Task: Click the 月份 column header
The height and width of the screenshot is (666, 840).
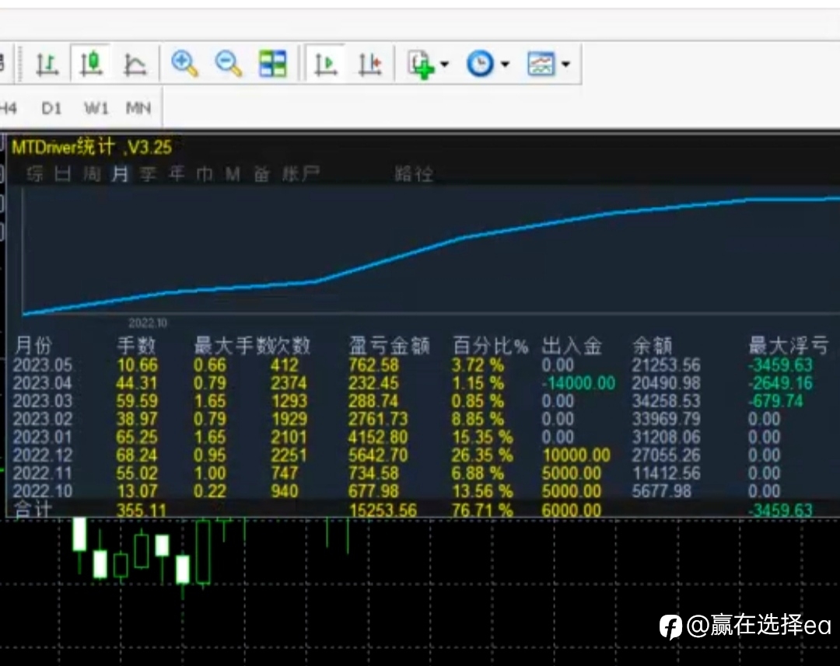Action: tap(33, 346)
